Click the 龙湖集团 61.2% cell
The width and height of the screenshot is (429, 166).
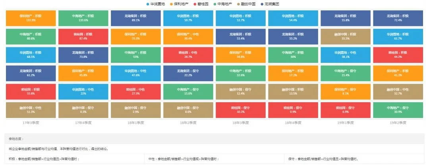tap(31, 73)
